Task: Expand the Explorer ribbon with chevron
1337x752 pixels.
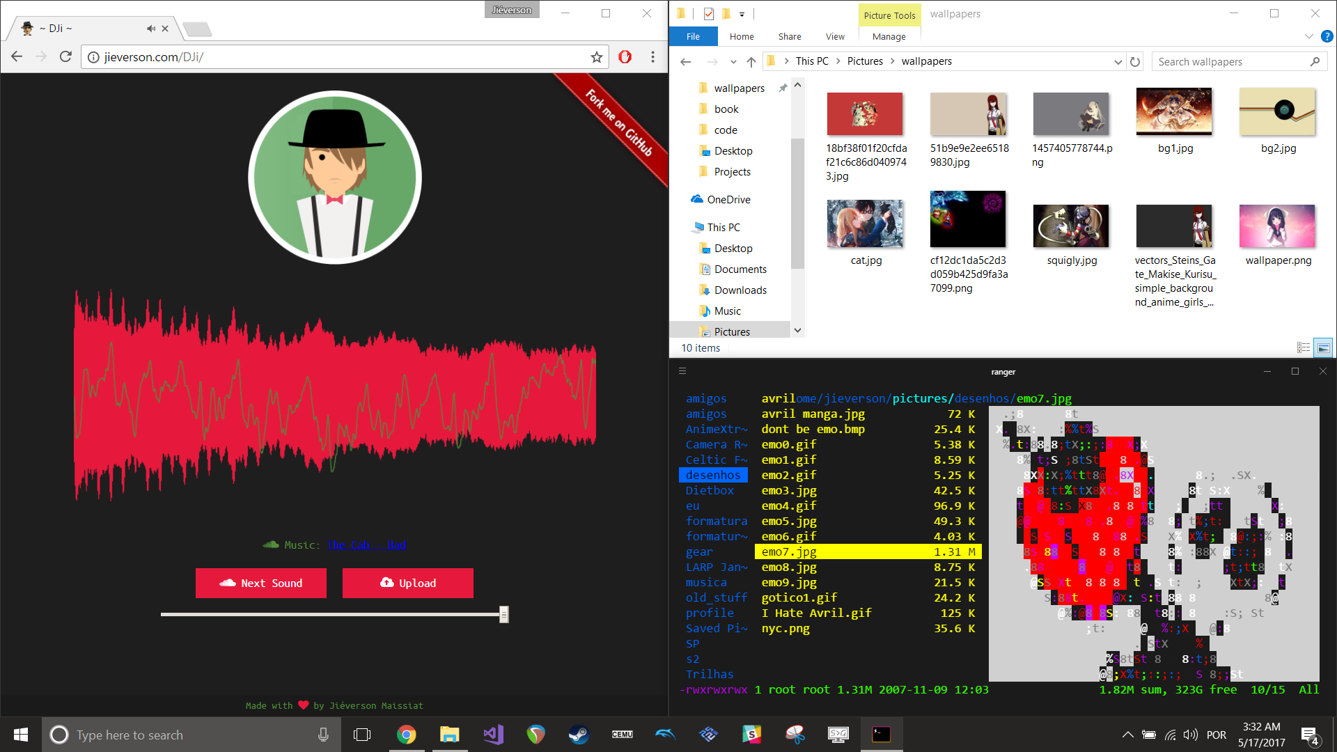Action: tap(1308, 37)
